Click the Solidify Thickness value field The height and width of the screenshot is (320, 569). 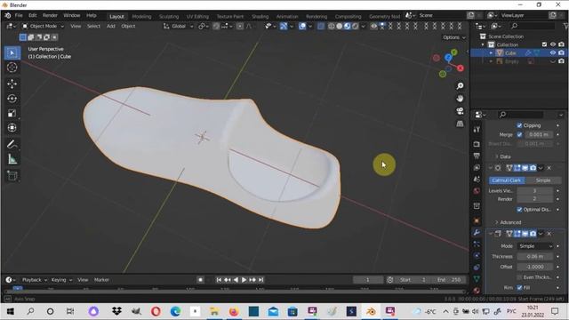click(535, 257)
